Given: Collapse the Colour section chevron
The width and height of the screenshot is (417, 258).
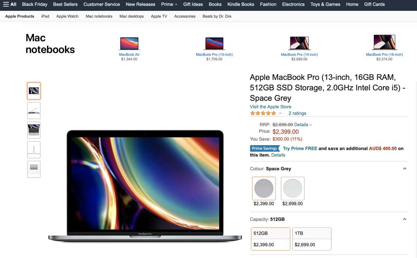Looking at the screenshot, I should click(x=405, y=169).
